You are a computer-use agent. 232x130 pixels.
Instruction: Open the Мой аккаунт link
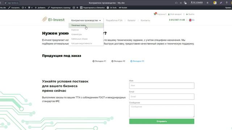click(176, 14)
